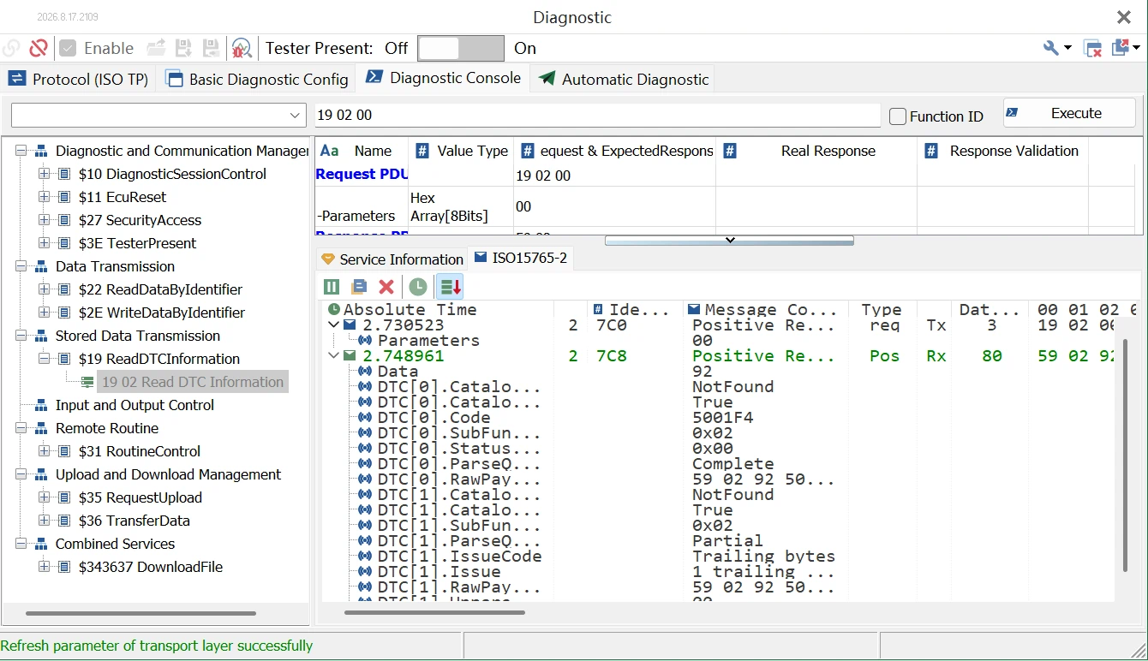
Task: Click the copy messages icon in trace toolbar
Action: point(359,287)
